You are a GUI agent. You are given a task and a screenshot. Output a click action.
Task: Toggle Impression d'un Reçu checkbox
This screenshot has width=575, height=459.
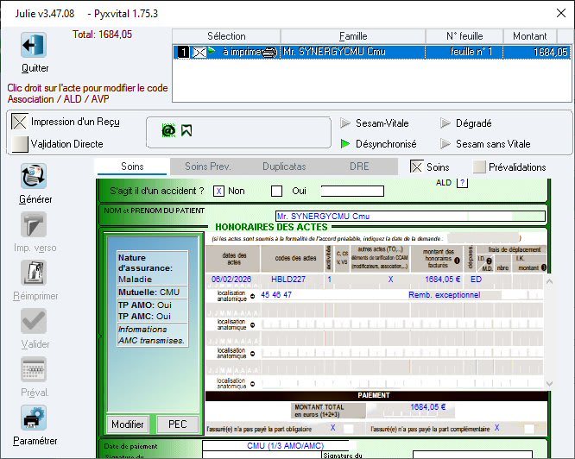[19, 122]
